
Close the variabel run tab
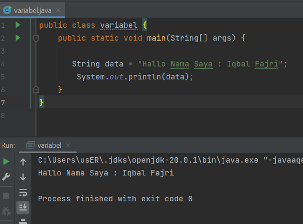[x=68, y=145]
